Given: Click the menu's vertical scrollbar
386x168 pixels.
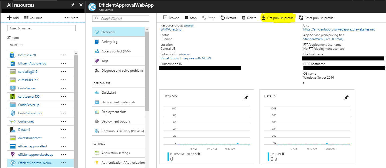Looking at the screenshot, I should [x=147, y=71].
